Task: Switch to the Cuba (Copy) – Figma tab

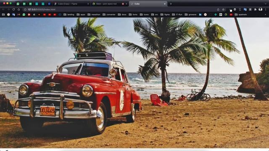Action: click(71, 4)
